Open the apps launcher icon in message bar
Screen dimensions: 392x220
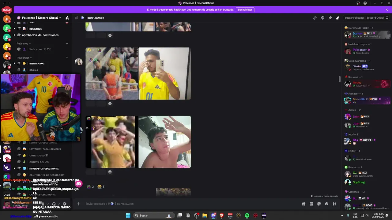[x=334, y=204]
